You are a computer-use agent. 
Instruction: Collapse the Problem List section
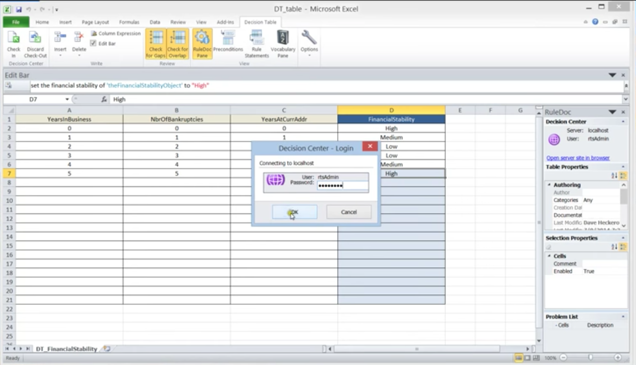[623, 317]
